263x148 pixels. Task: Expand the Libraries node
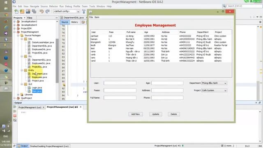click(x=18, y=95)
